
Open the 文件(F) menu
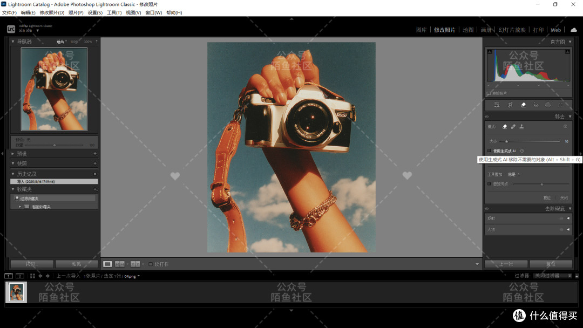pyautogui.click(x=9, y=12)
